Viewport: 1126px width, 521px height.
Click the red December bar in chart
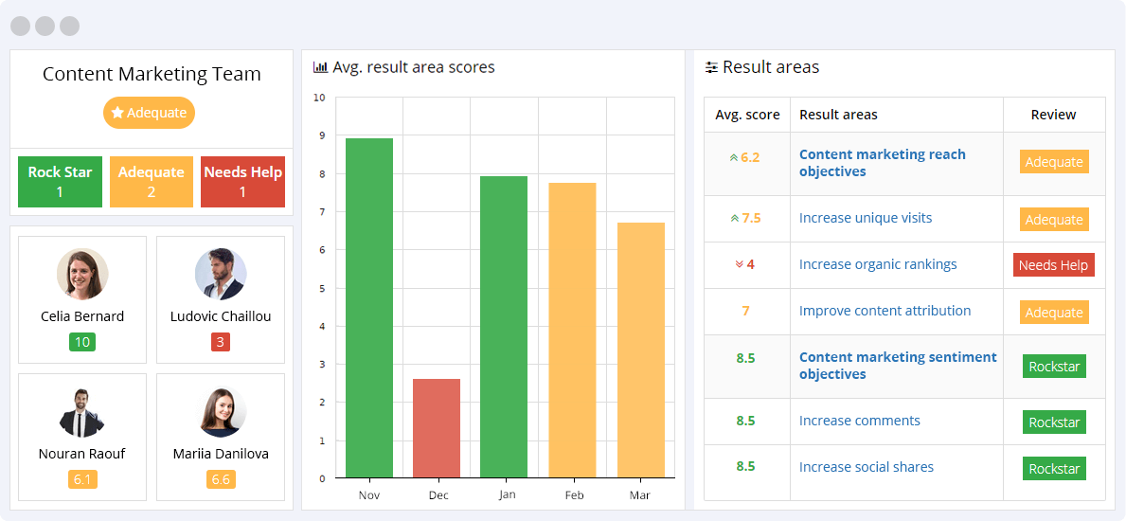pos(437,428)
